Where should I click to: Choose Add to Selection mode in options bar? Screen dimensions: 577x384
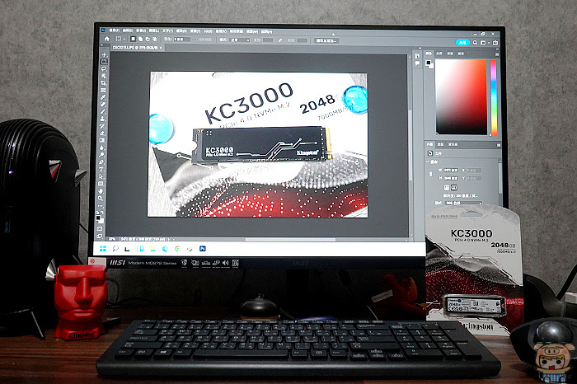pos(140,39)
